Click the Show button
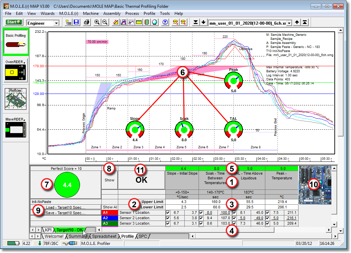 (109, 180)
